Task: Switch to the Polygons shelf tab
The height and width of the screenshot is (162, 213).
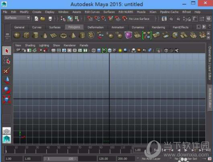Action: pos(74,27)
